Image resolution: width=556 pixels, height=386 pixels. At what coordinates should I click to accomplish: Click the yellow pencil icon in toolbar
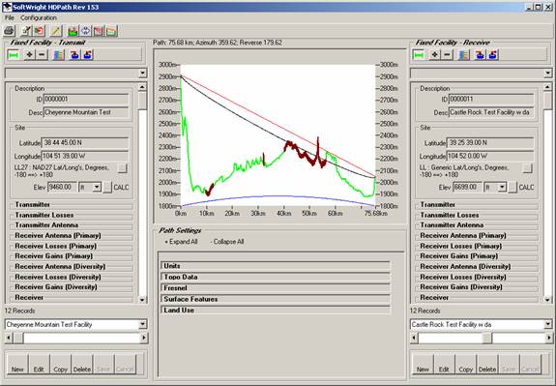(x=56, y=31)
